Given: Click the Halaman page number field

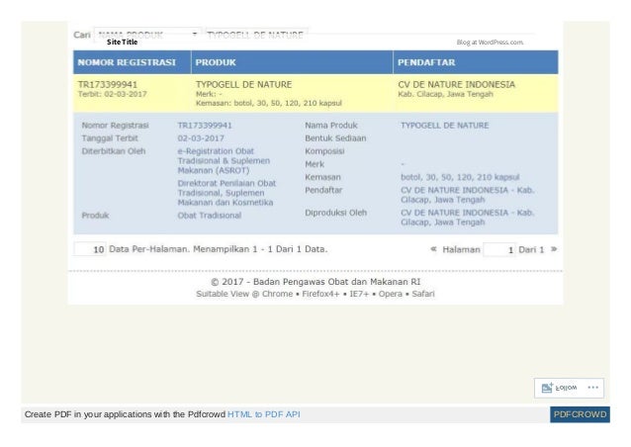Looking at the screenshot, I should pos(499,249).
